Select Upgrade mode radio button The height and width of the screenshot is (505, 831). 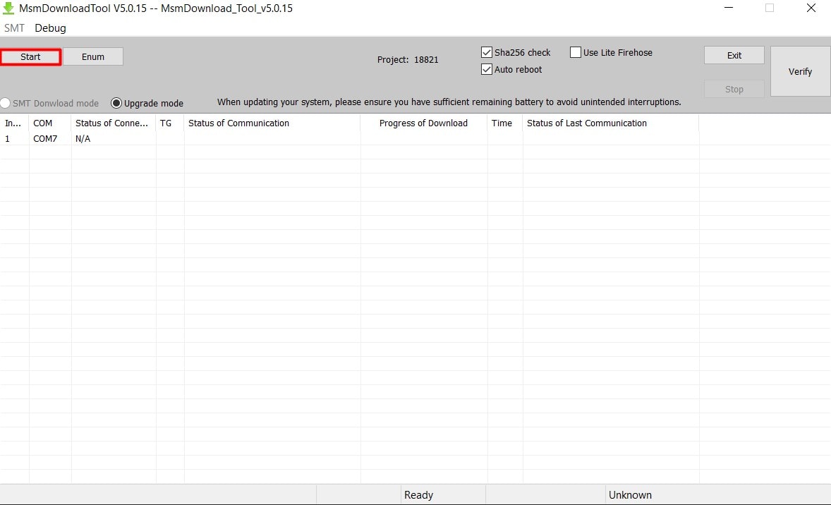coord(116,104)
